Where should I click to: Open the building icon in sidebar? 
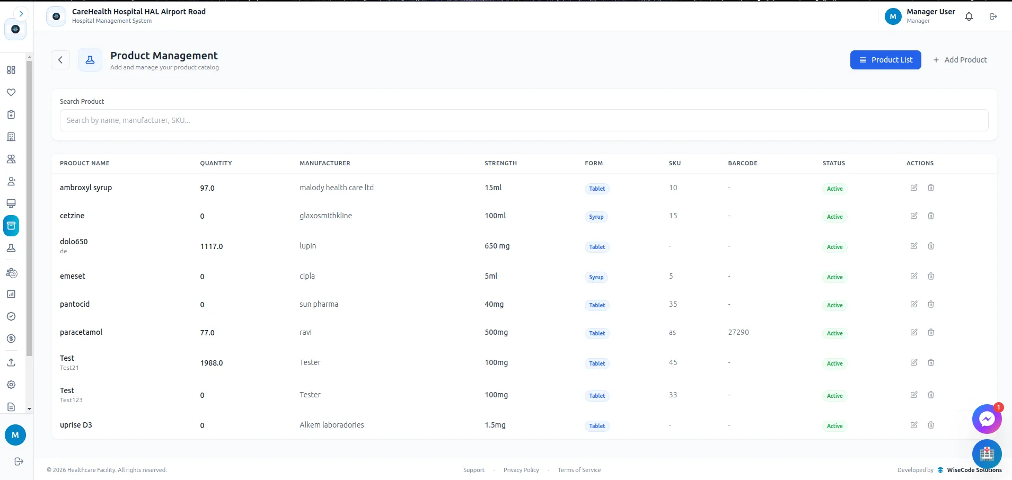[11, 137]
